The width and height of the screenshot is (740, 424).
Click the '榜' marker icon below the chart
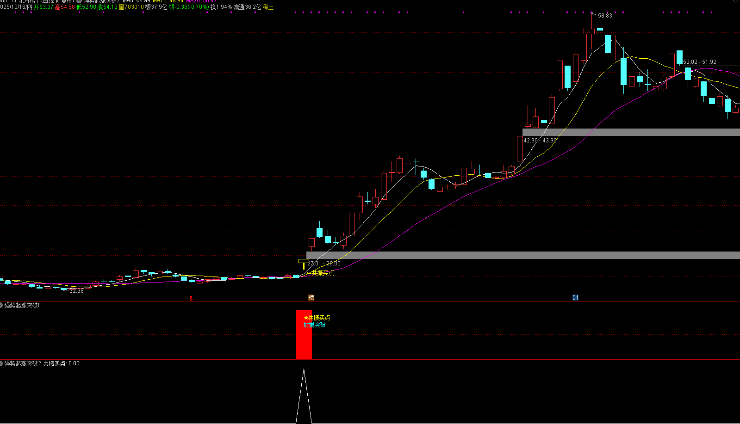[311, 298]
